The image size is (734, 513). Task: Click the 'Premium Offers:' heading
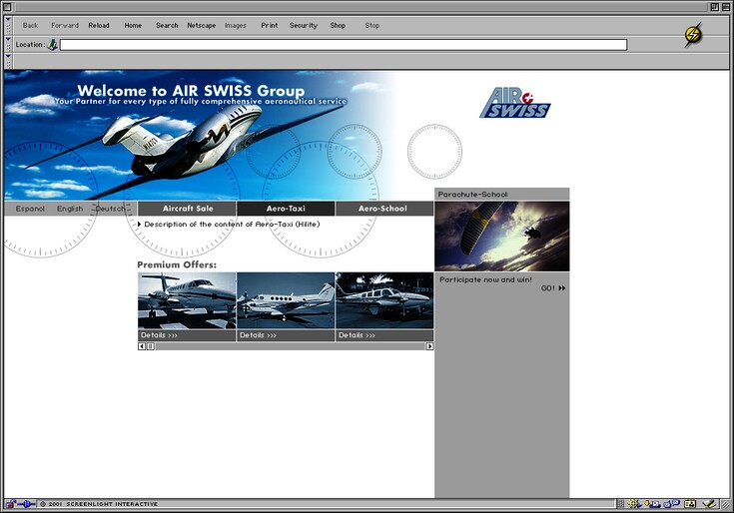177,264
